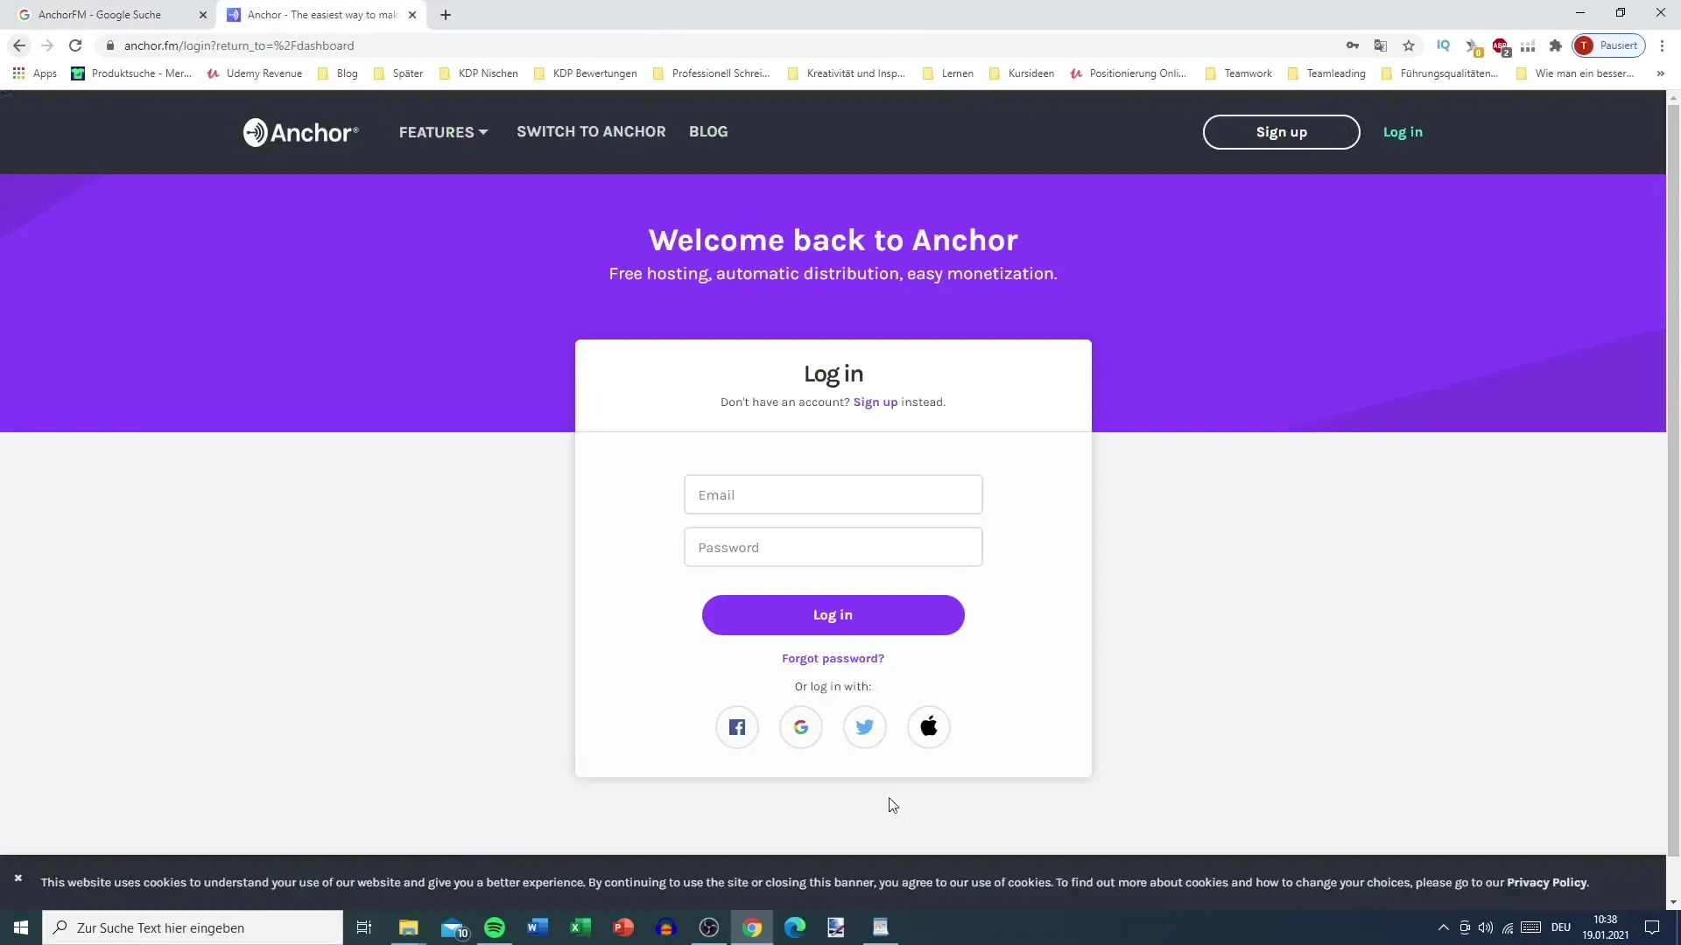Open OBS Studio from the taskbar

(x=709, y=927)
